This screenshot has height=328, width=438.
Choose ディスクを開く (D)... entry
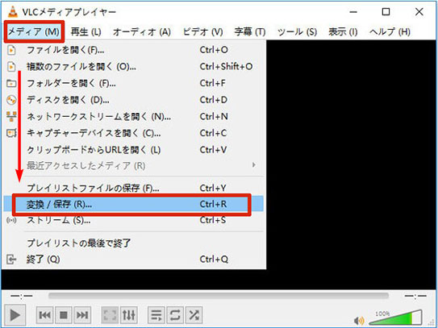point(134,100)
